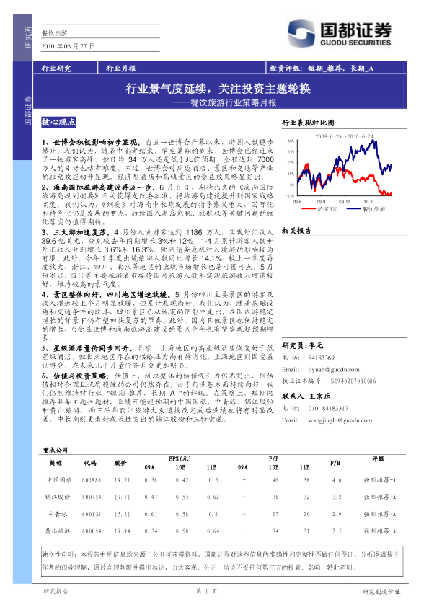
Task: Click share price '19.21' for 中国国旅
Action: pos(122,480)
